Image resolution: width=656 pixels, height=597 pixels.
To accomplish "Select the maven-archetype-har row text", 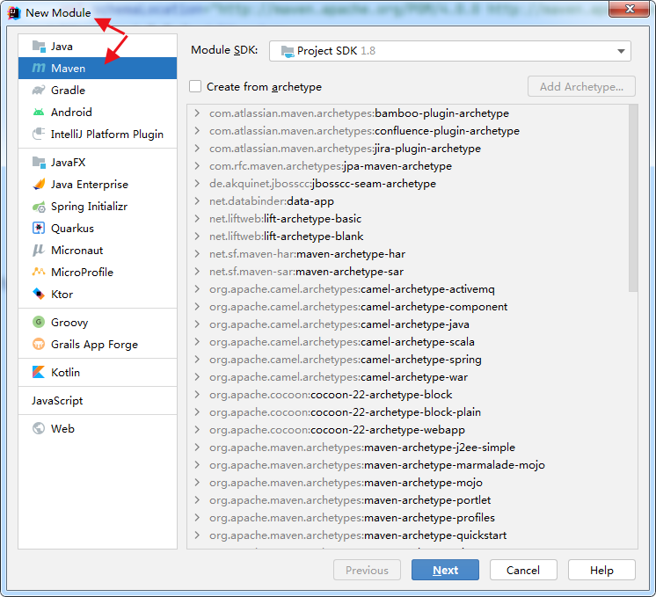I will click(308, 254).
